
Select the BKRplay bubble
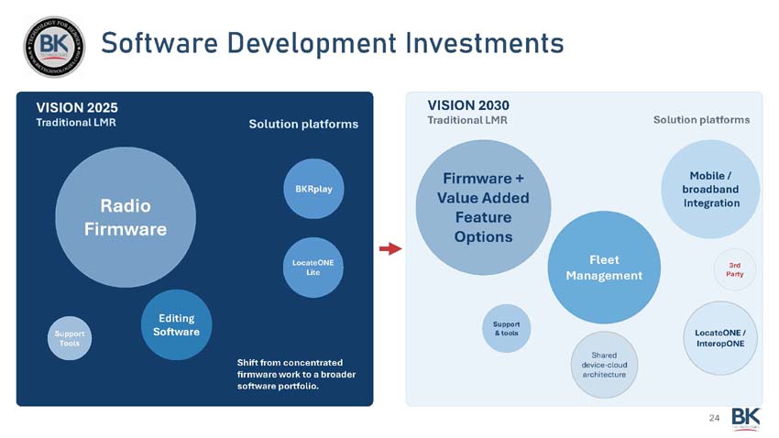[x=313, y=189]
